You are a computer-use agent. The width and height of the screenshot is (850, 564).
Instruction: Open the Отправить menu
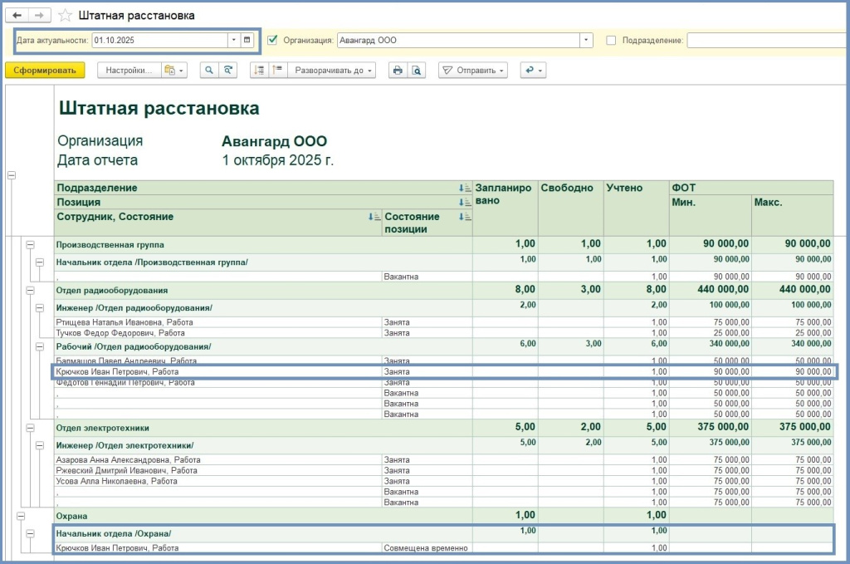click(x=473, y=71)
